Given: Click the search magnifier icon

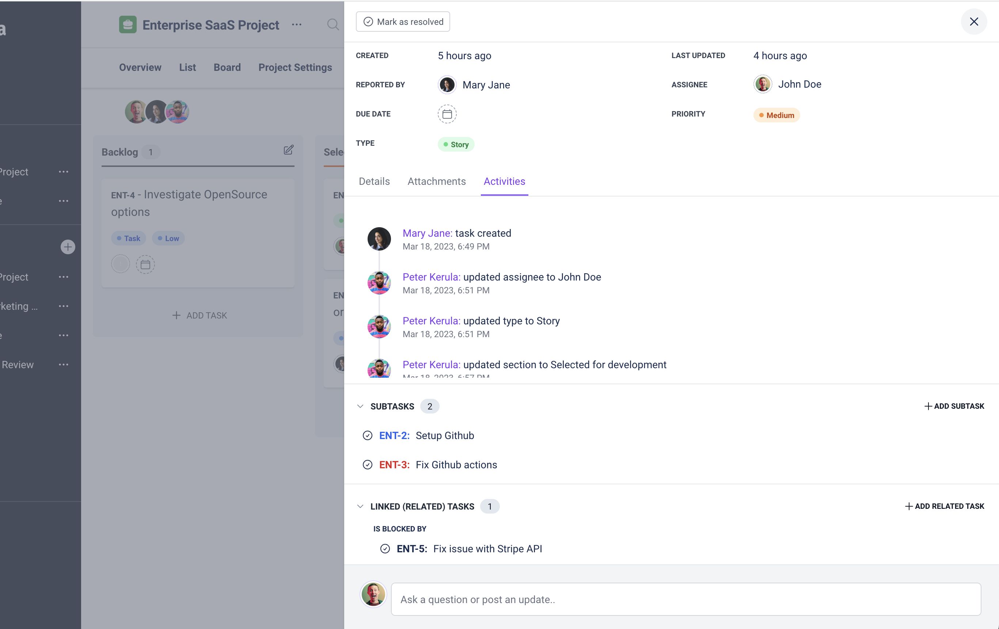Looking at the screenshot, I should (333, 24).
